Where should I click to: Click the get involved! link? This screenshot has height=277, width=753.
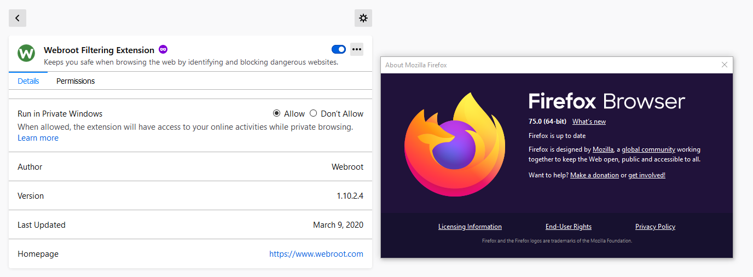(x=647, y=175)
